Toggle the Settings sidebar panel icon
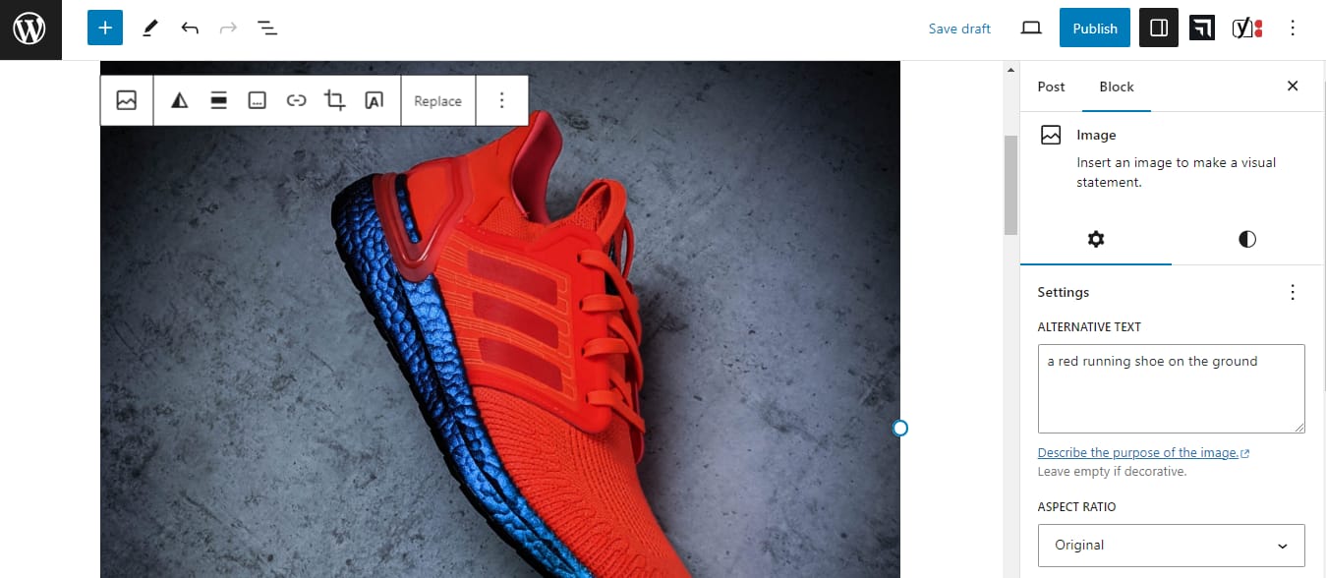 (1159, 29)
